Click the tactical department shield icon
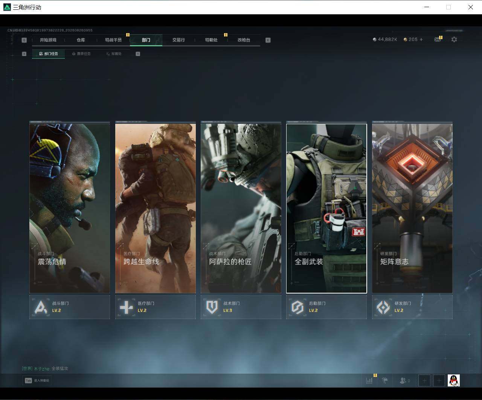 click(x=212, y=307)
